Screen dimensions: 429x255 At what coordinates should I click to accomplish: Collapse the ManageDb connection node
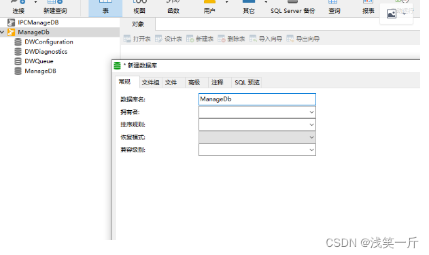tap(2, 32)
